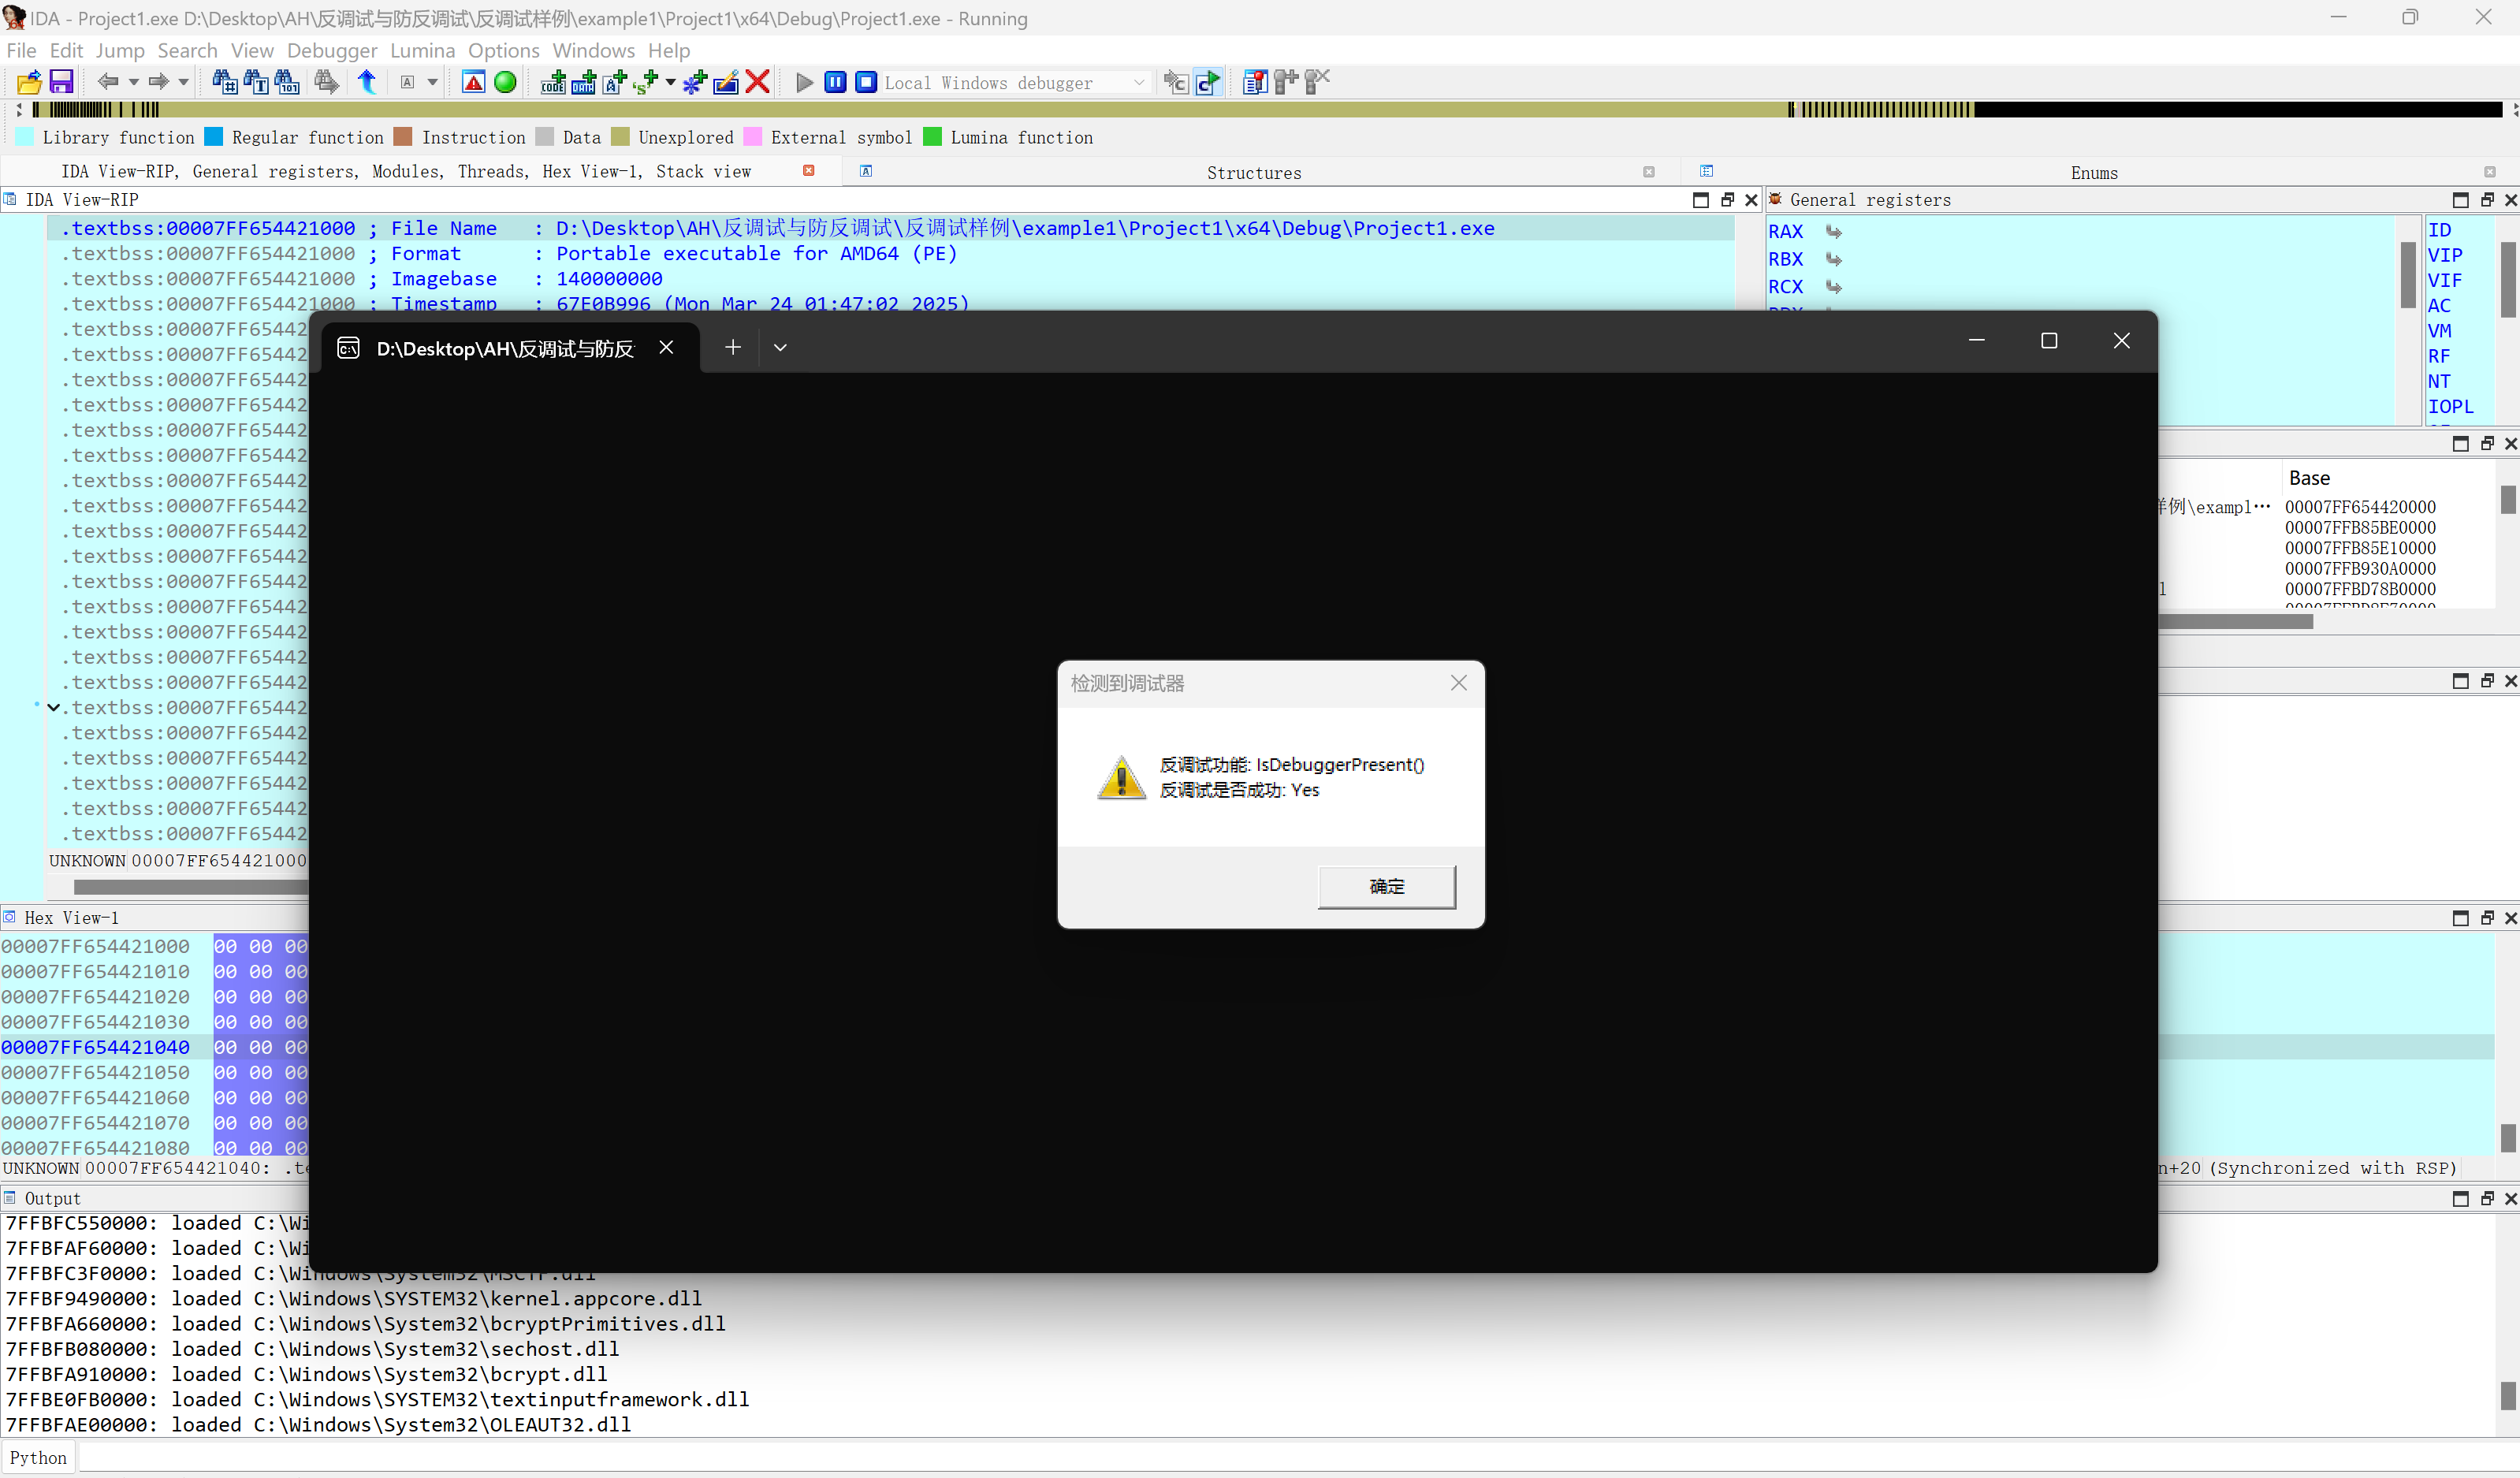
Task: Click the 确定 button in dialog
Action: tap(1386, 886)
